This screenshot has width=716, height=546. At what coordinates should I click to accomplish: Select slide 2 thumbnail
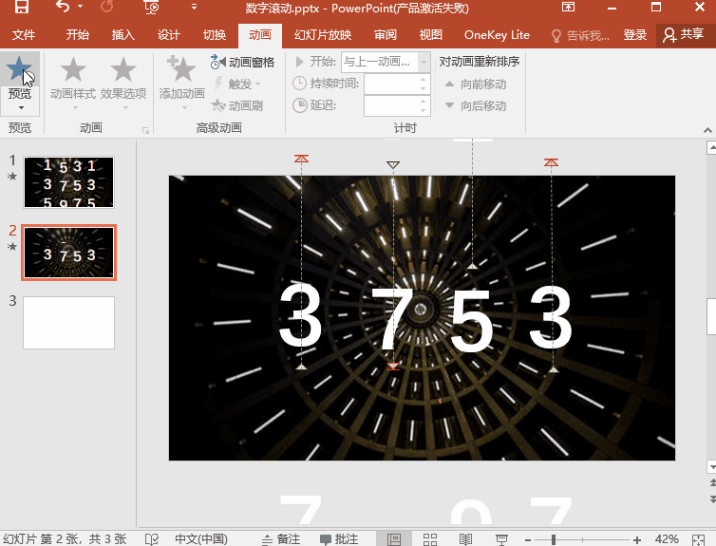click(68, 252)
